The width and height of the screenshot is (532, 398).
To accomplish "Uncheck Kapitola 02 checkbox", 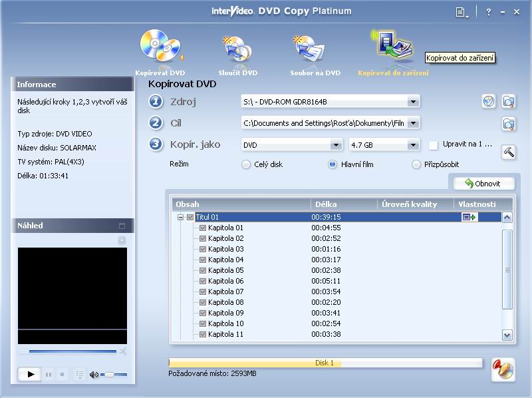I will click(x=203, y=238).
